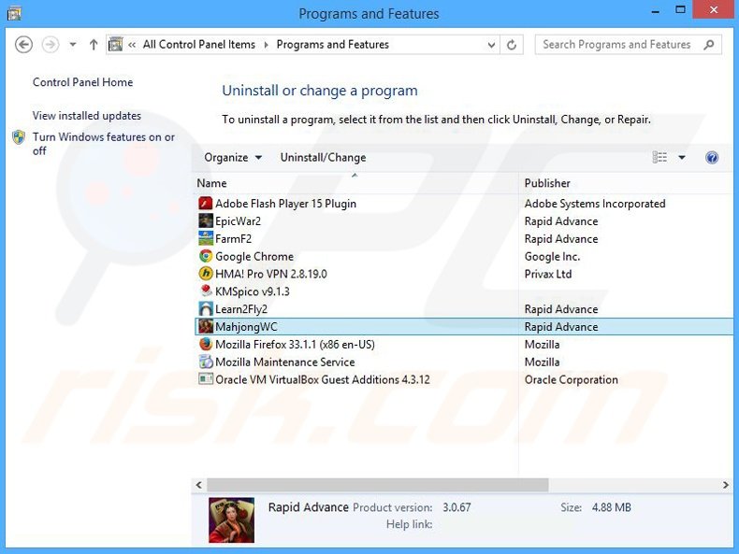Open the Organize dropdown menu

[x=233, y=157]
